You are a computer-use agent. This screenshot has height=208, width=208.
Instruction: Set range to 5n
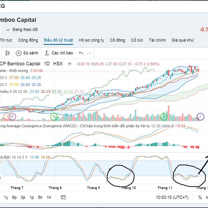(x=40, y=197)
